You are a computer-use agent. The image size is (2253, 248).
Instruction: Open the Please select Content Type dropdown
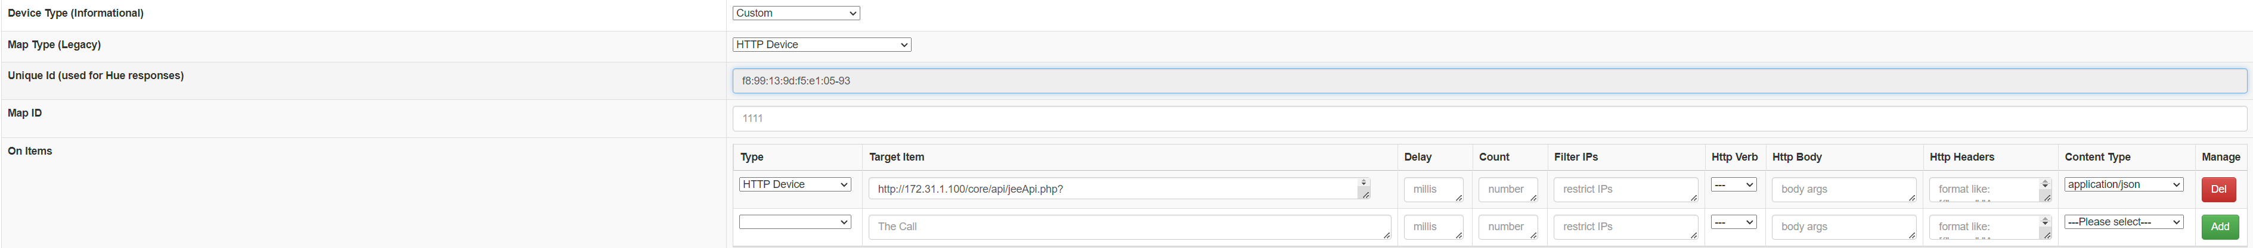tap(2124, 222)
